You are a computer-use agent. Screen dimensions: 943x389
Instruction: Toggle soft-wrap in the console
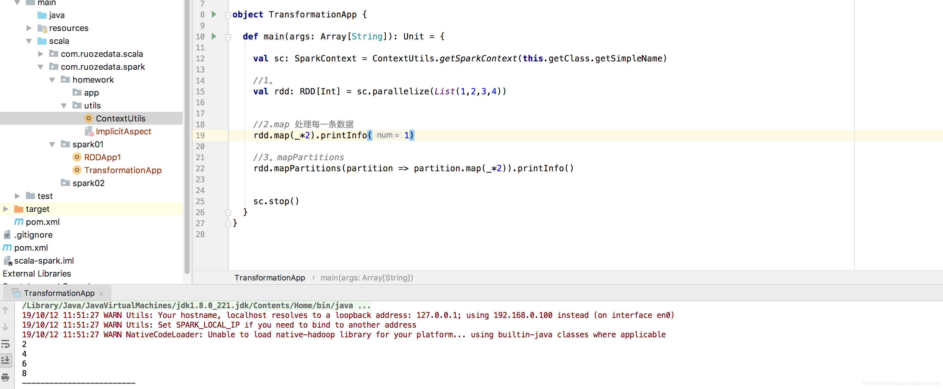tap(6, 344)
